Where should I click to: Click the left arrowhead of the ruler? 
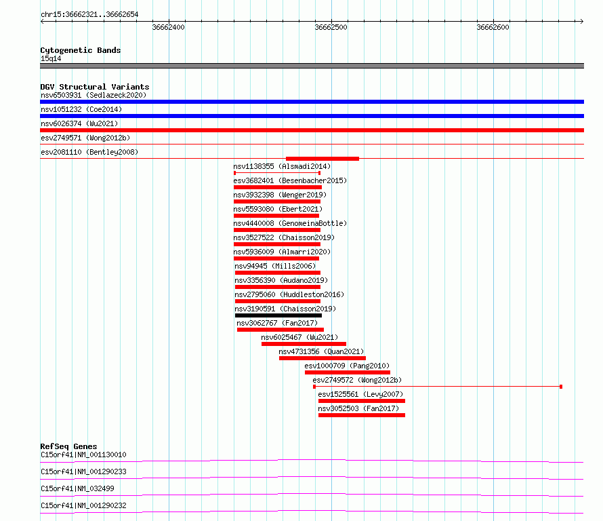(42, 21)
